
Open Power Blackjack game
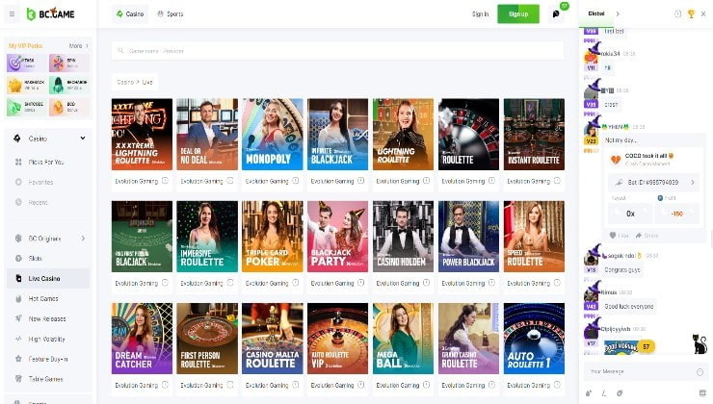469,237
